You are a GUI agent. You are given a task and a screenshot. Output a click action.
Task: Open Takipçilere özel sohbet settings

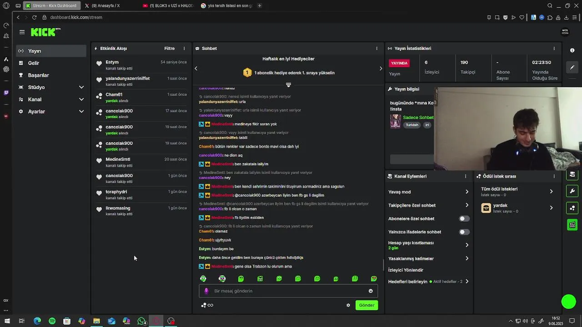428,205
